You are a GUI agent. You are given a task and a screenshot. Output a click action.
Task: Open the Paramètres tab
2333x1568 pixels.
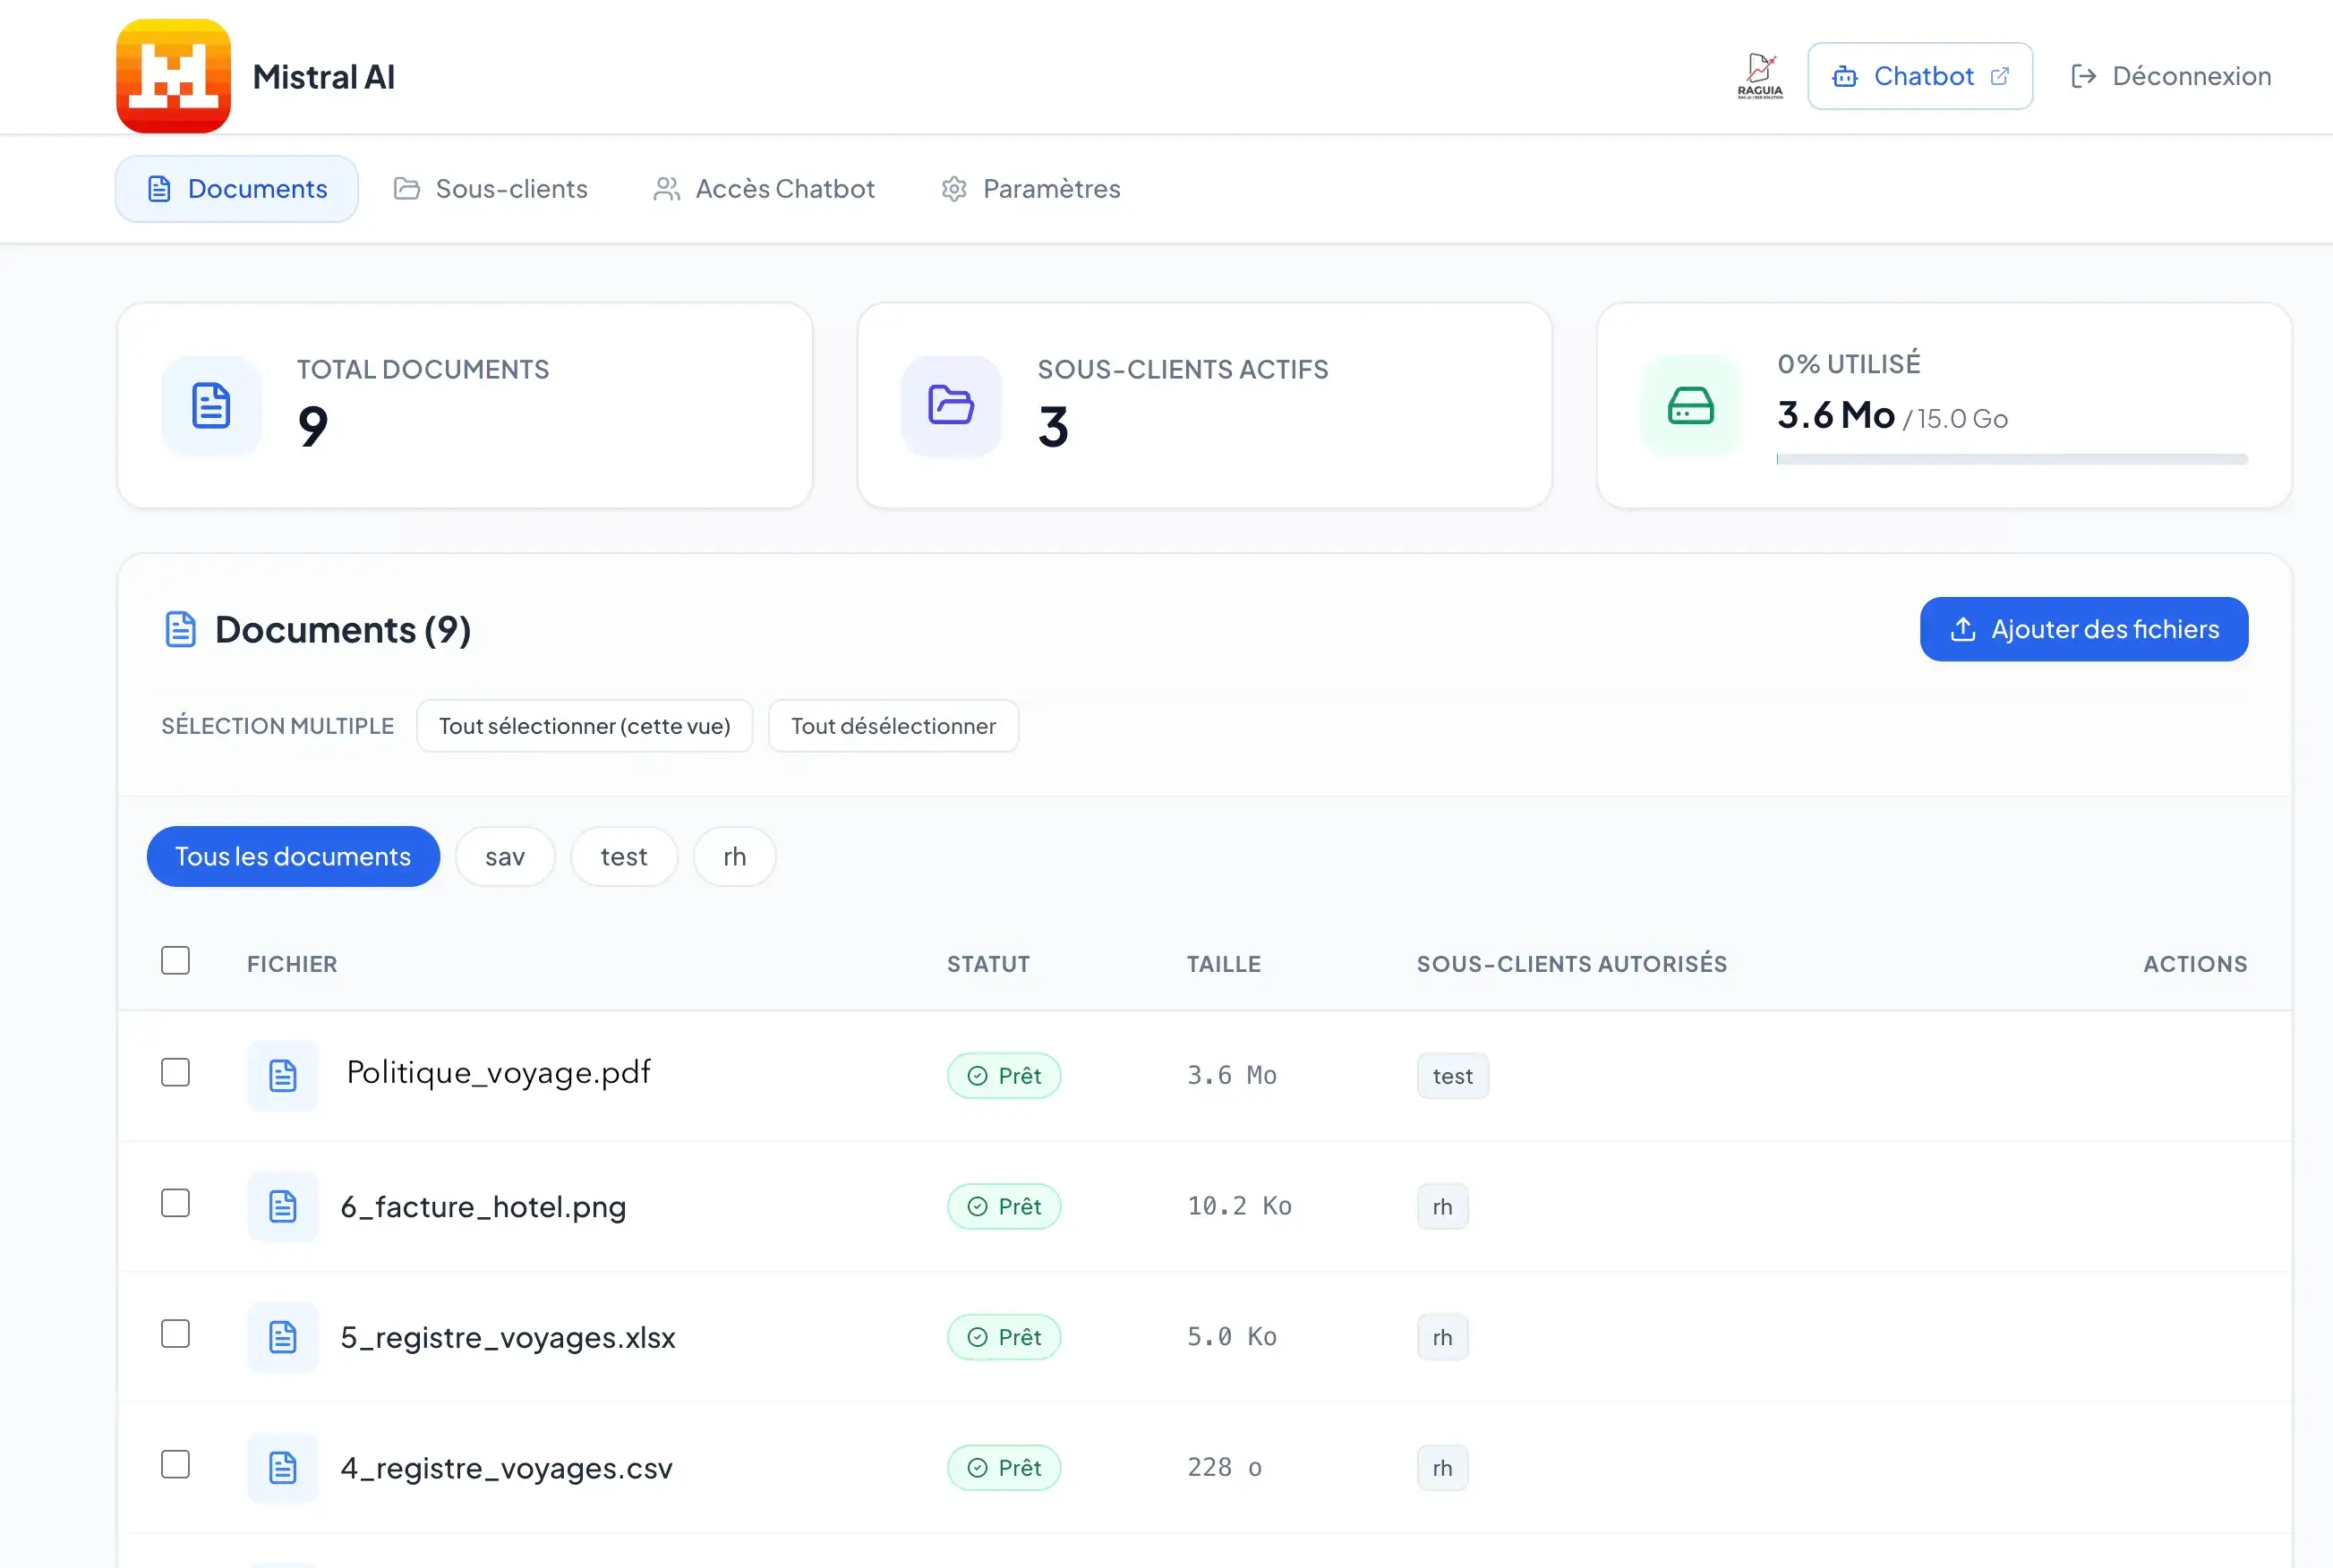coord(1031,189)
